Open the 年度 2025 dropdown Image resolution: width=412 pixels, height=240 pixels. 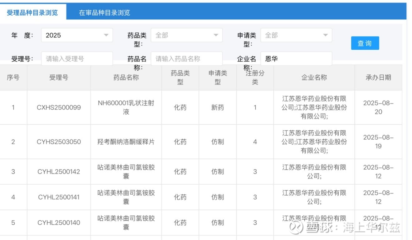(x=77, y=35)
